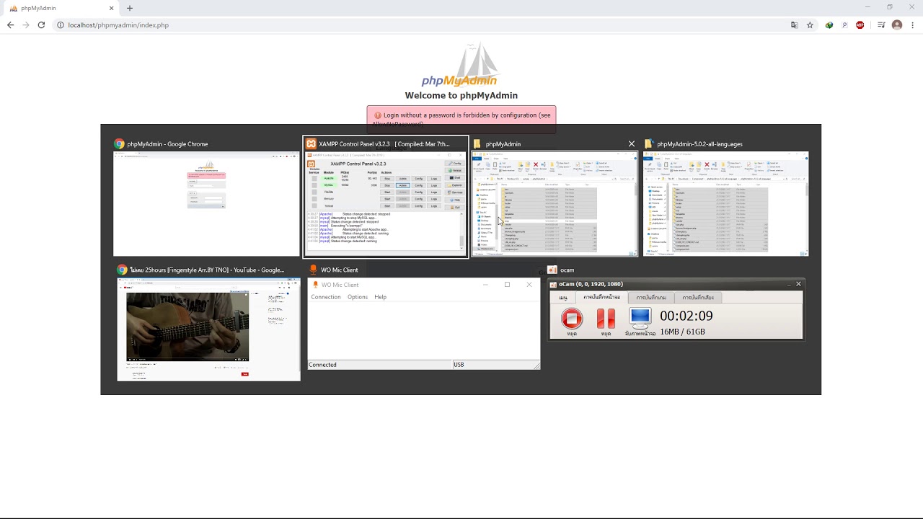This screenshot has width=923, height=519.
Task: Click Chrome's forward navigation arrow
Action: (26, 25)
